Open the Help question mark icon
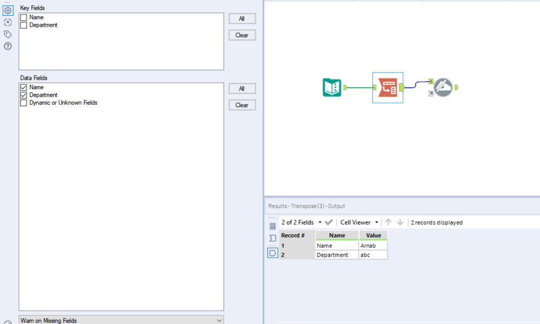 coord(8,46)
